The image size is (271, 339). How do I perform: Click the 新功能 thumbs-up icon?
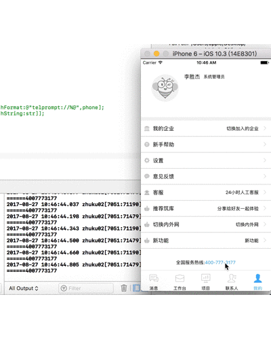147,241
